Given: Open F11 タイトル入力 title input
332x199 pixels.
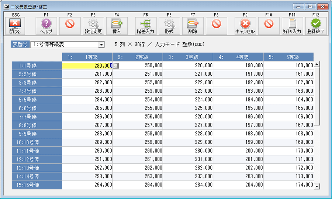Looking at the screenshot, I should pos(292,26).
